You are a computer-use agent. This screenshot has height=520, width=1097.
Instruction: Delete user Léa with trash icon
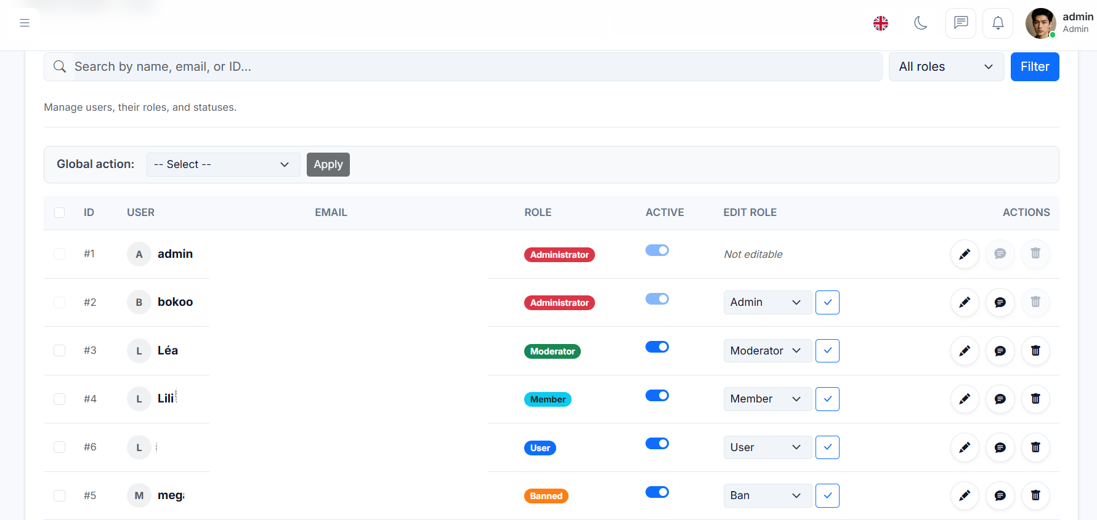[1035, 351]
